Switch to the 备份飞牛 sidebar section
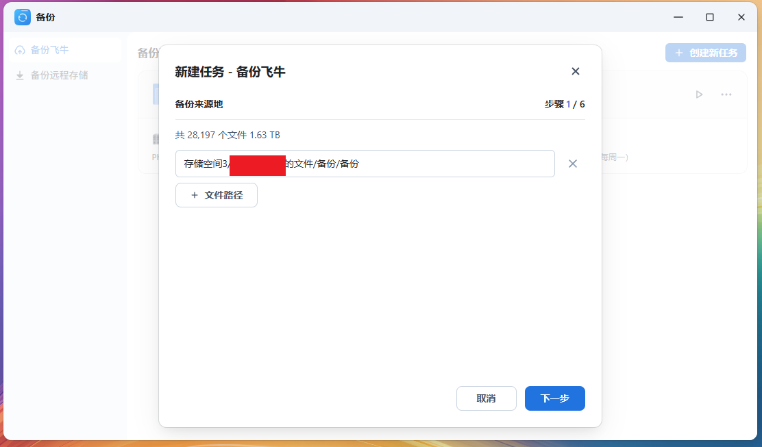 pos(49,50)
